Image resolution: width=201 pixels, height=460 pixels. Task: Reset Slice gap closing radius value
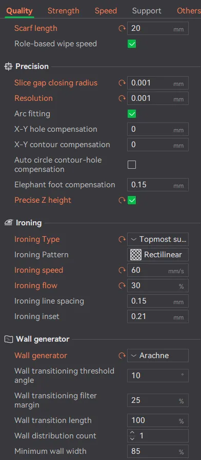click(122, 83)
